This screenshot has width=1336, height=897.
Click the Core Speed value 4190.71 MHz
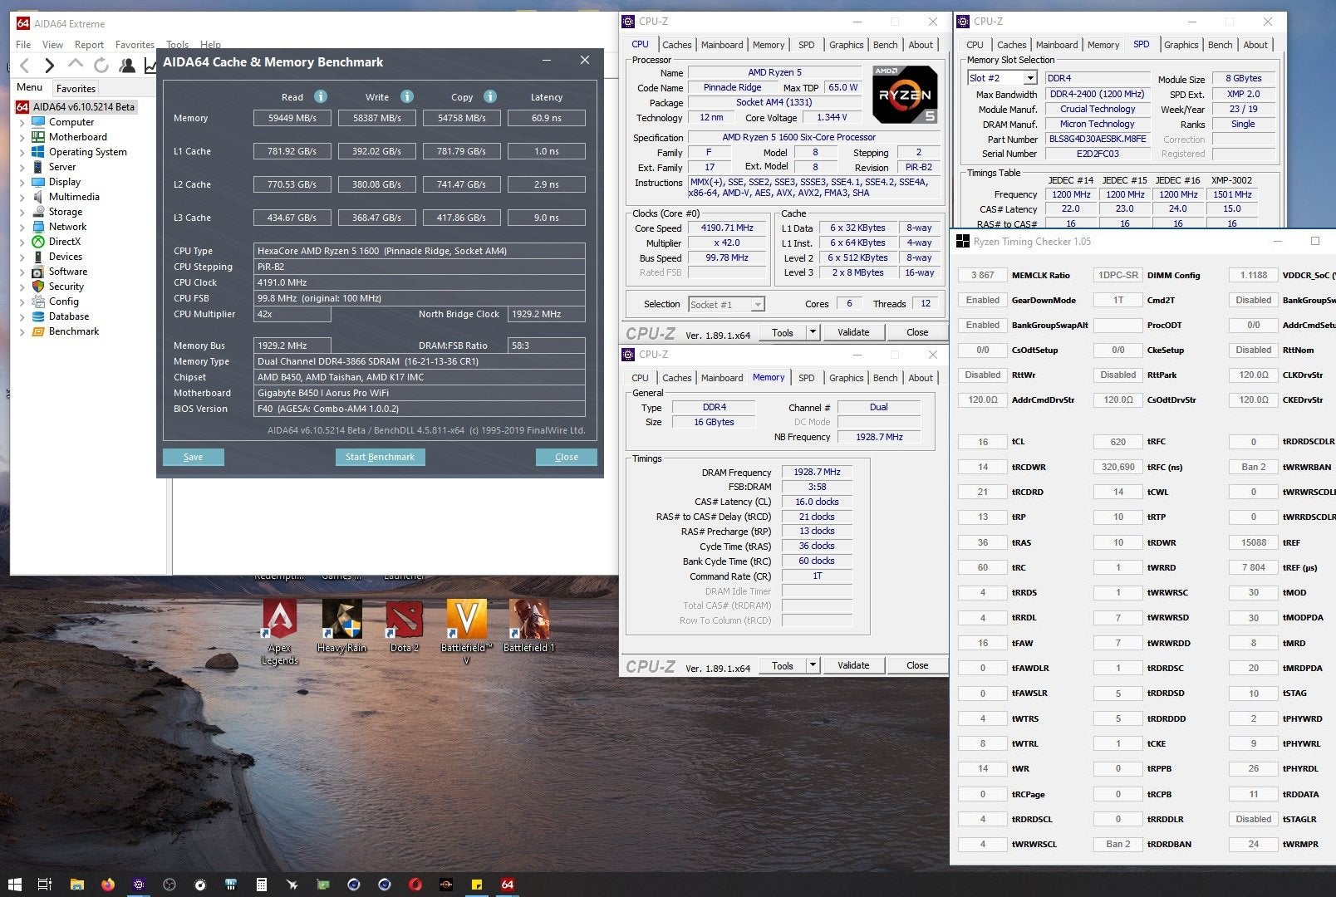coord(727,228)
